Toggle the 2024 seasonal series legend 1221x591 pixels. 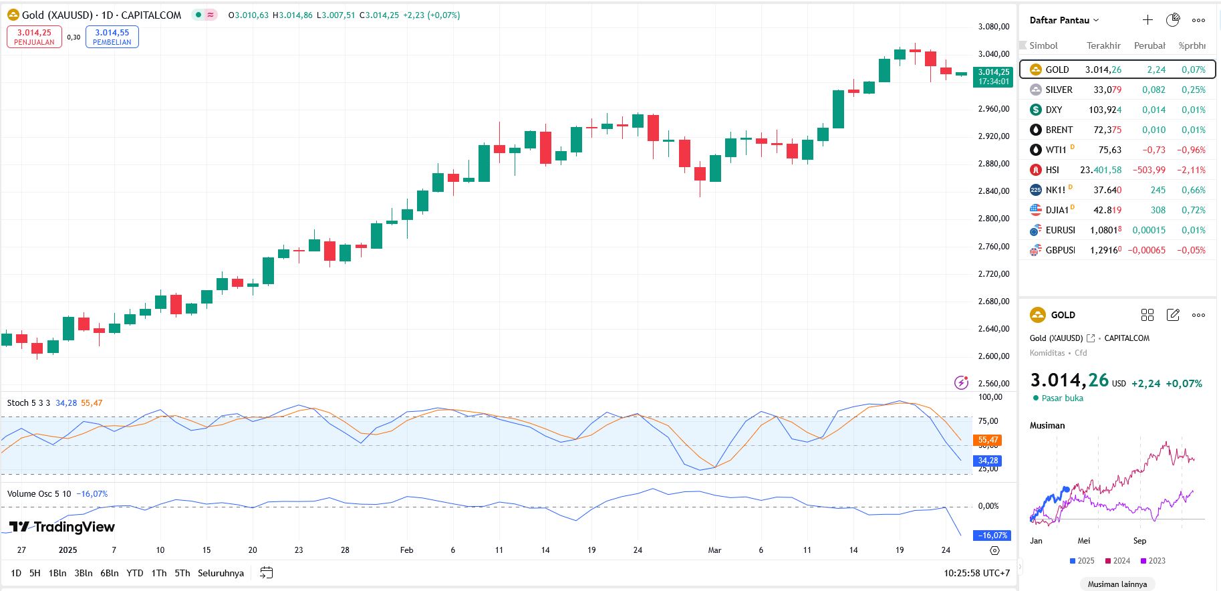(1117, 561)
